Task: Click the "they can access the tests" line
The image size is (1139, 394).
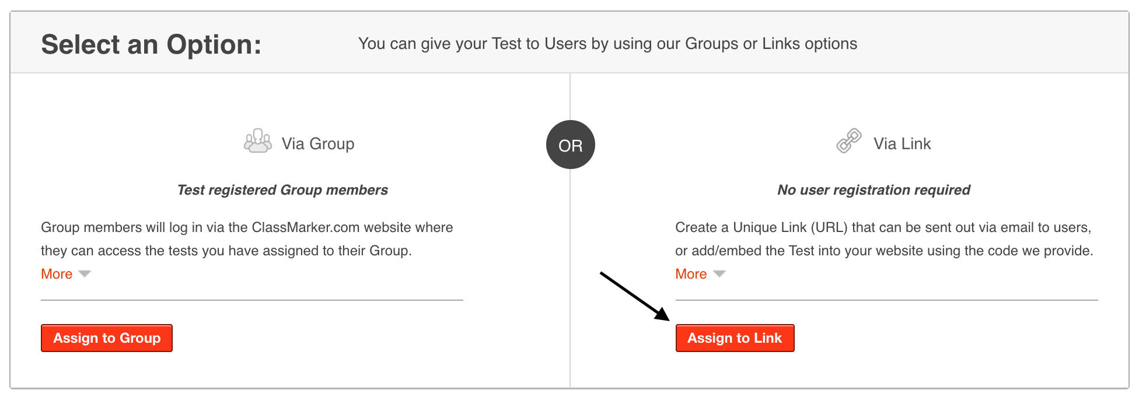Action: coord(226,251)
